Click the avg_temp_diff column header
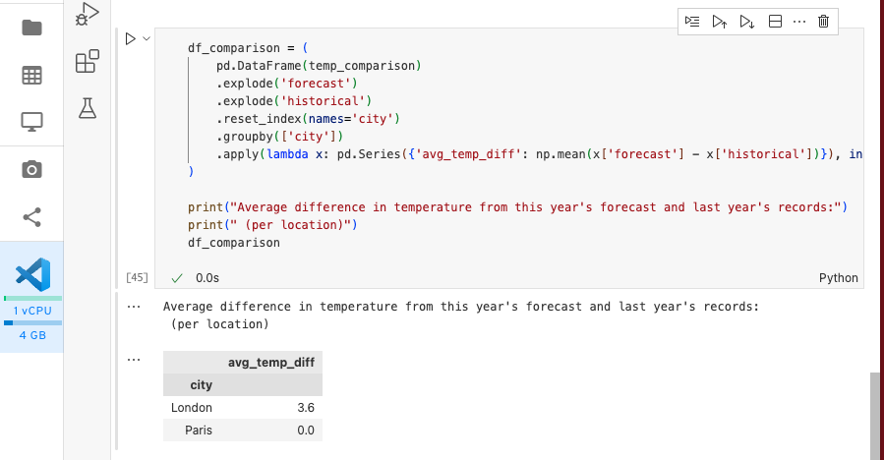This screenshot has width=884, height=460. (x=270, y=362)
